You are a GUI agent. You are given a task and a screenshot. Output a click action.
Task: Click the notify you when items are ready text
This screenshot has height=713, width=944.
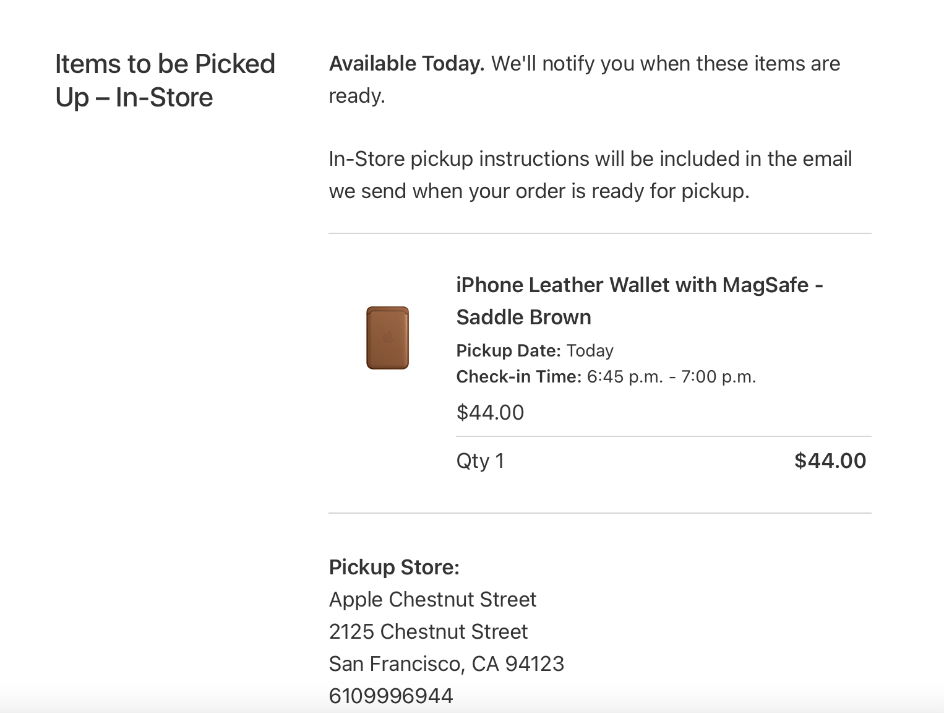[x=666, y=64]
